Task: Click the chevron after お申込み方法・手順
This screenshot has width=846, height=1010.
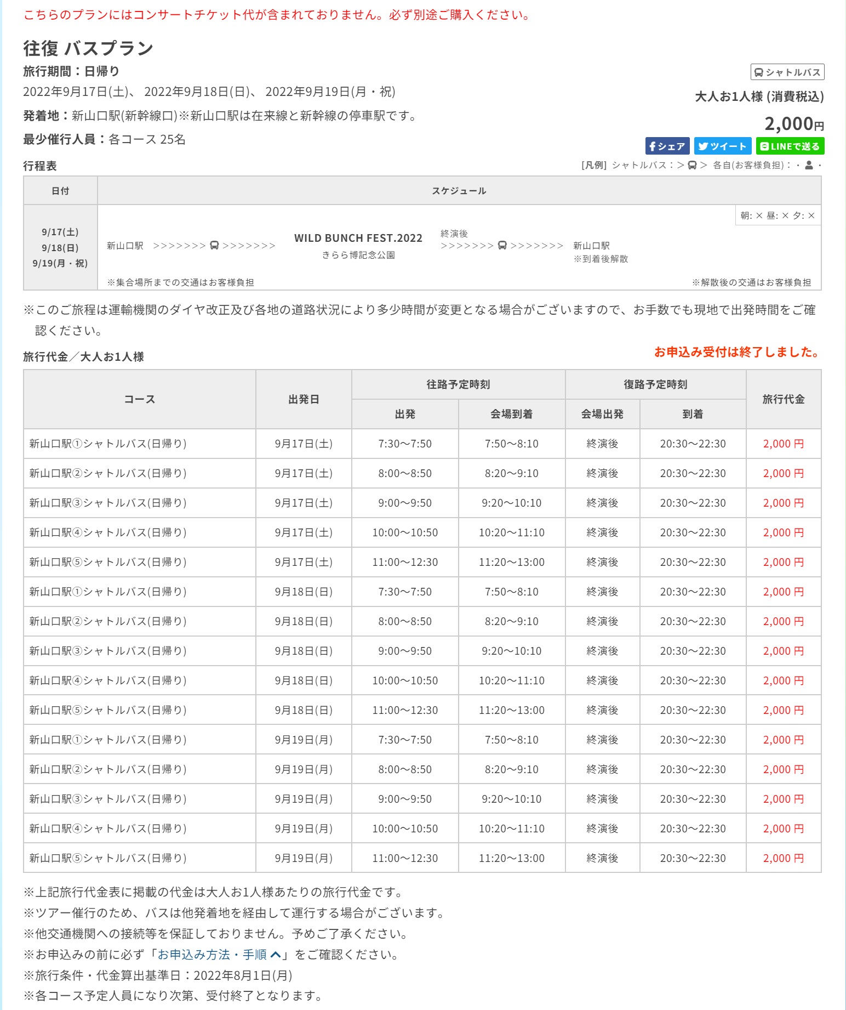Action: 276,955
